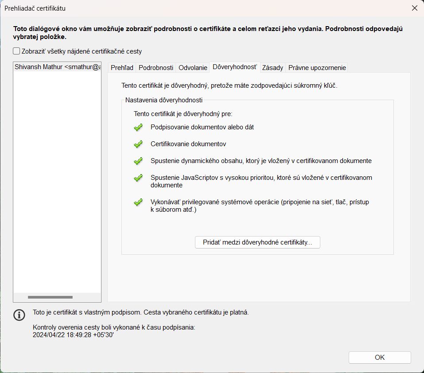Click the check icon beside "Spustenie JavaScriptov"

coord(138,179)
